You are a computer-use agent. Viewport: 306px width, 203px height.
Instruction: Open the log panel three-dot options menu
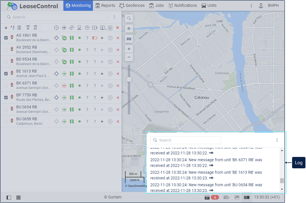pyautogui.click(x=277, y=140)
